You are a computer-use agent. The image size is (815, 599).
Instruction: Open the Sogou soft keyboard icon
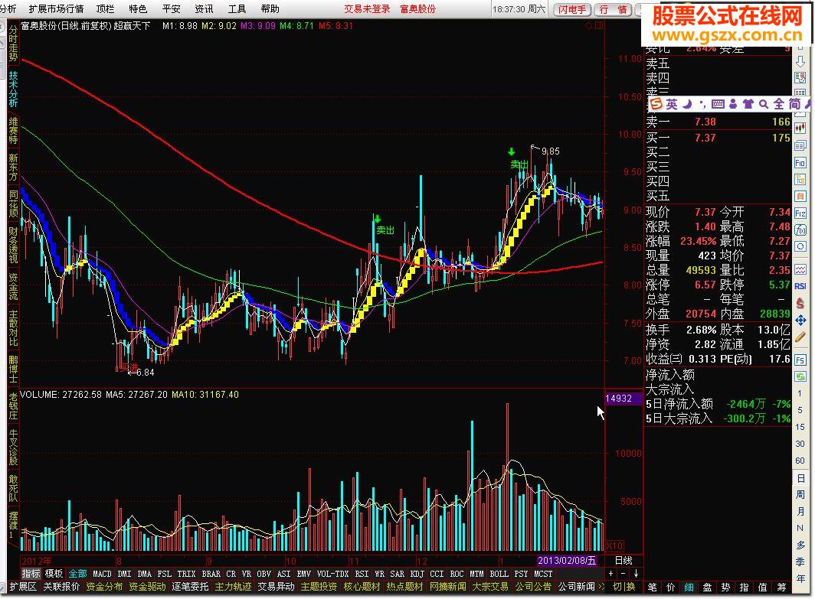[x=718, y=104]
